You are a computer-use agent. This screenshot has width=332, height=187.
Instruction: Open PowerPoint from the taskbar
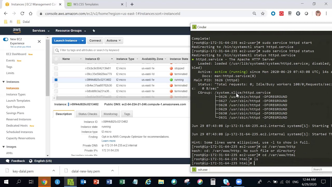pos(96,182)
